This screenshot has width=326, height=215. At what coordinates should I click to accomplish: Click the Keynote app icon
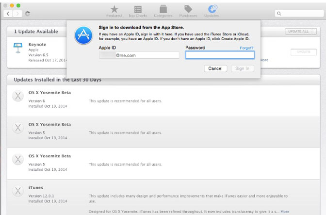click(18, 48)
